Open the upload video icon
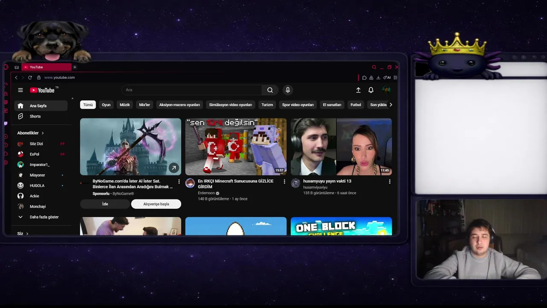Viewport: 547px width, 308px height. (358, 90)
